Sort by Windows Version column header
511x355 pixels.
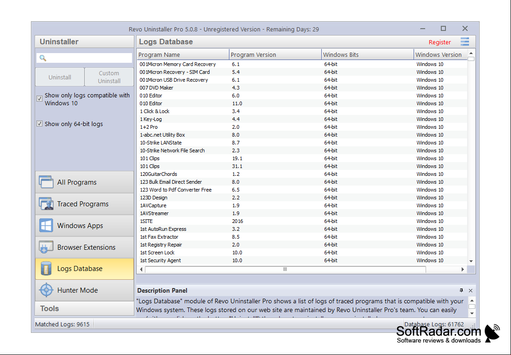click(440, 54)
